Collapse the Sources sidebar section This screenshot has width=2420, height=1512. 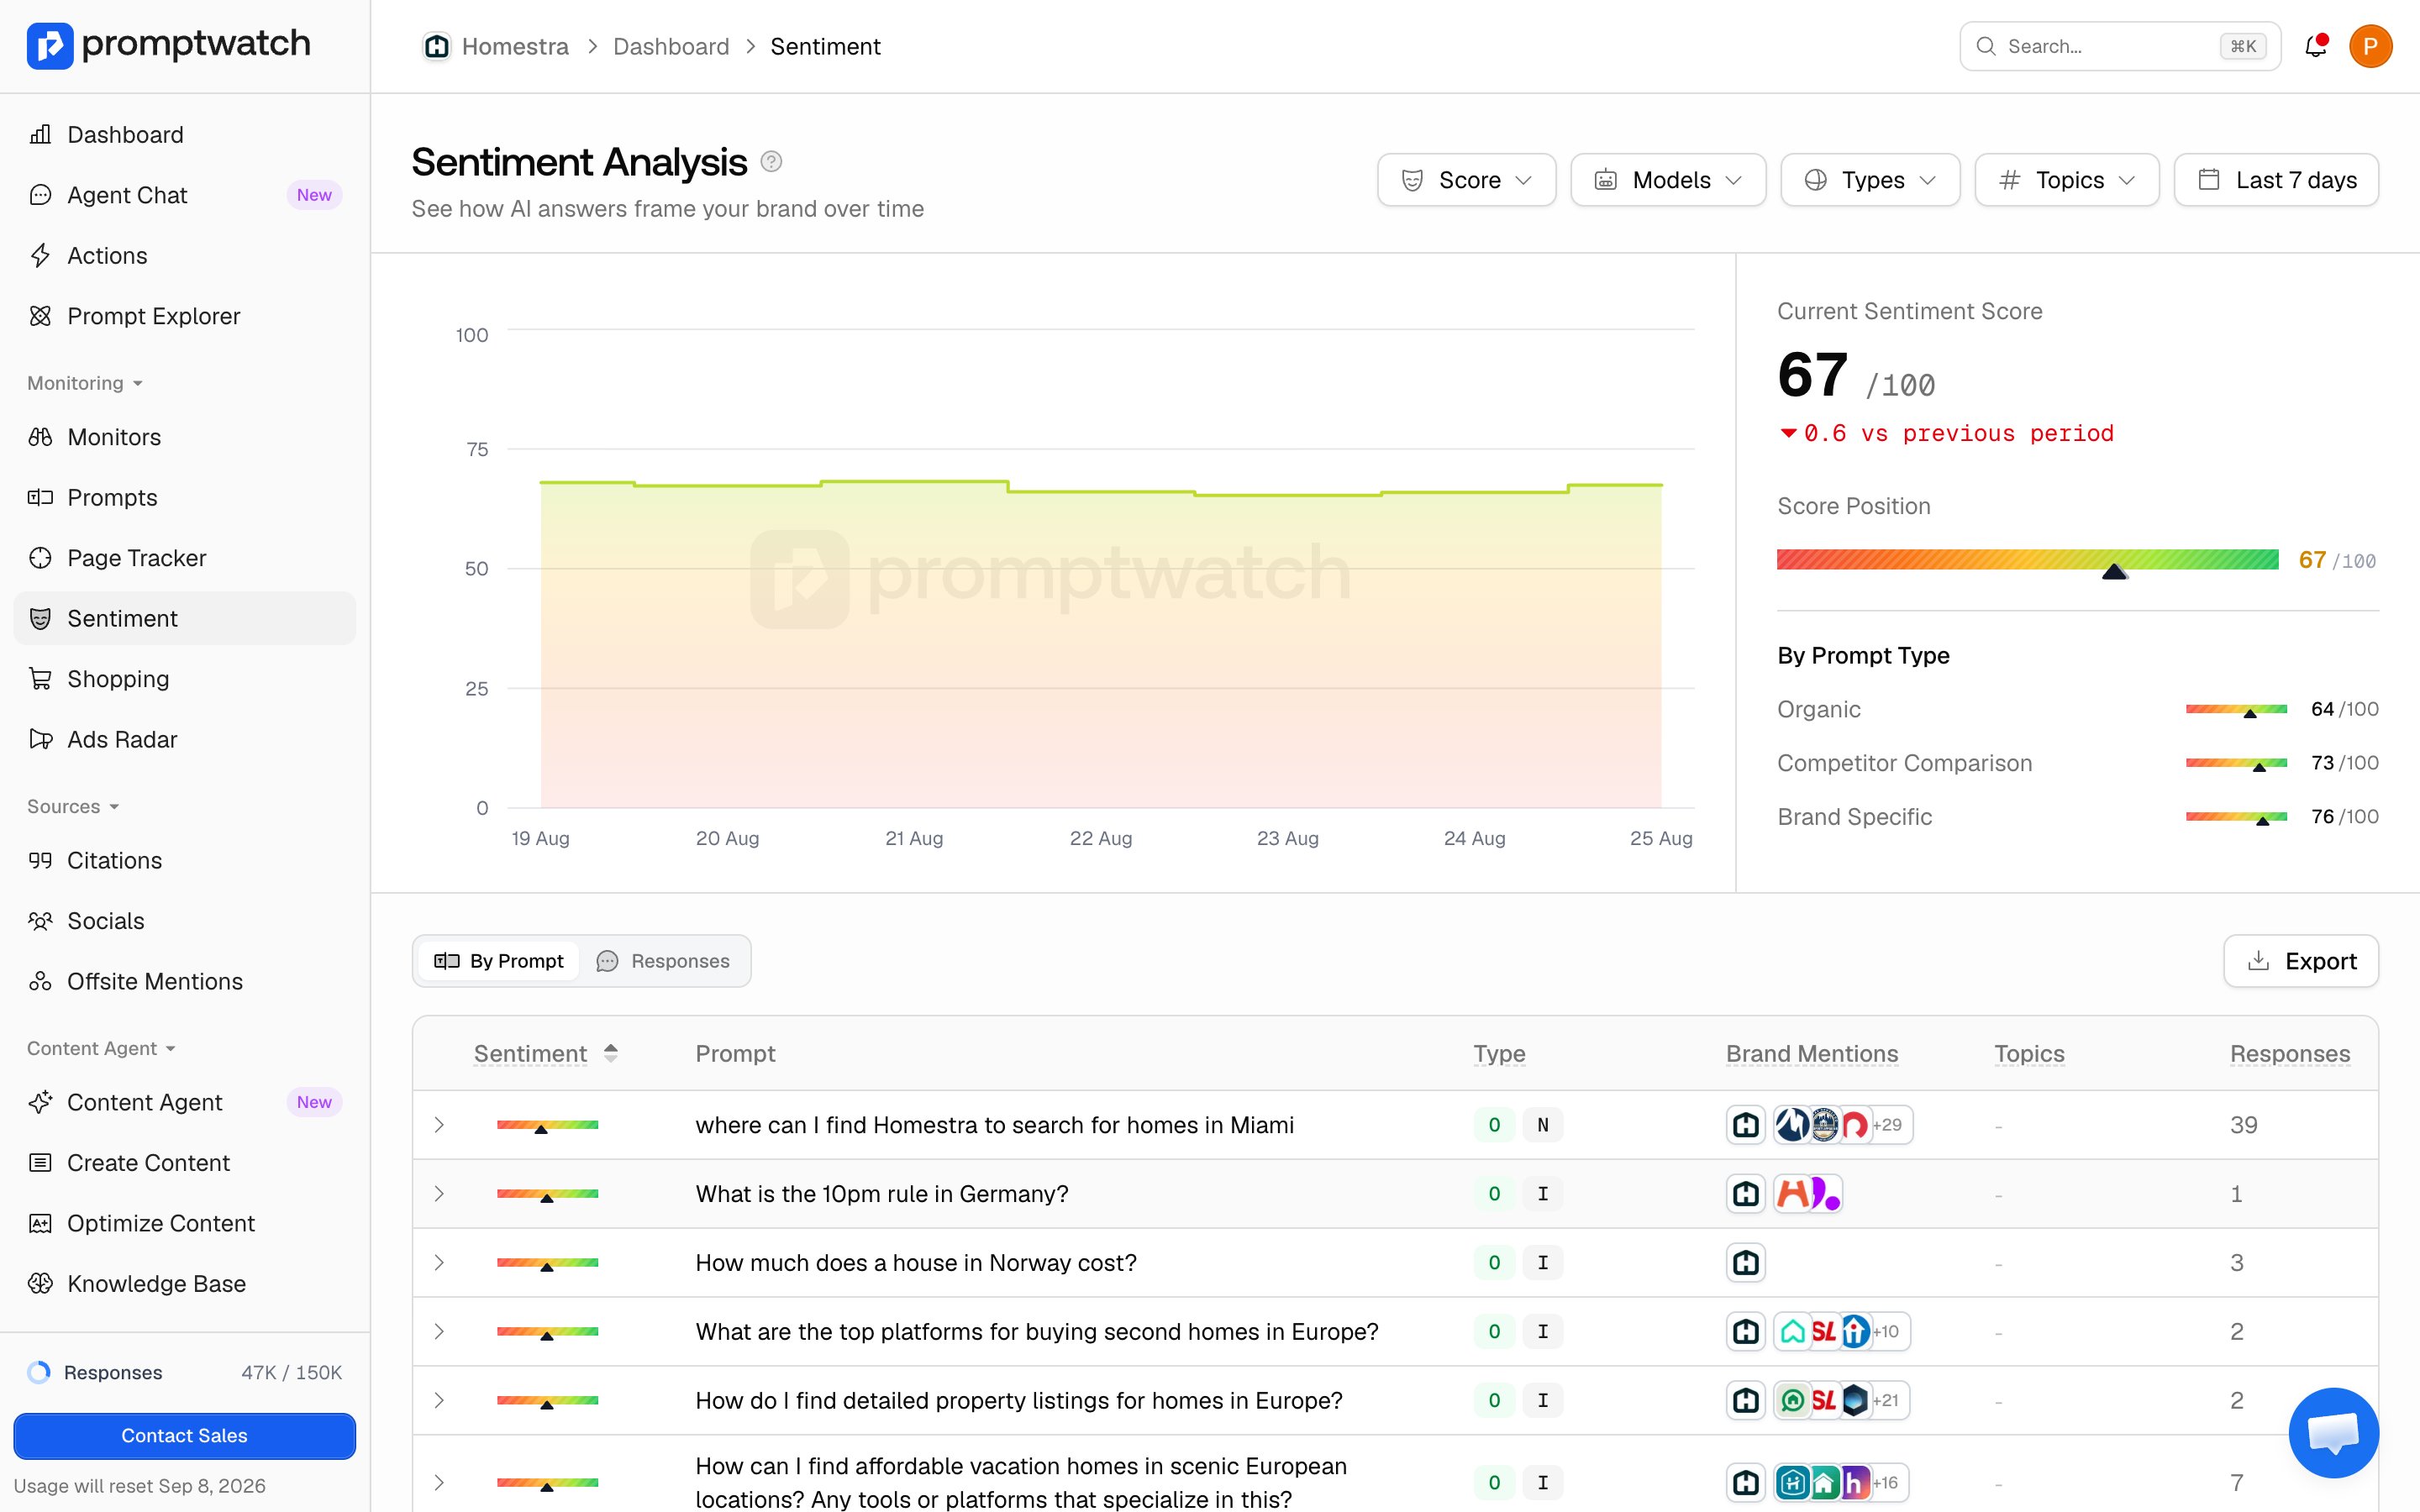click(x=73, y=806)
